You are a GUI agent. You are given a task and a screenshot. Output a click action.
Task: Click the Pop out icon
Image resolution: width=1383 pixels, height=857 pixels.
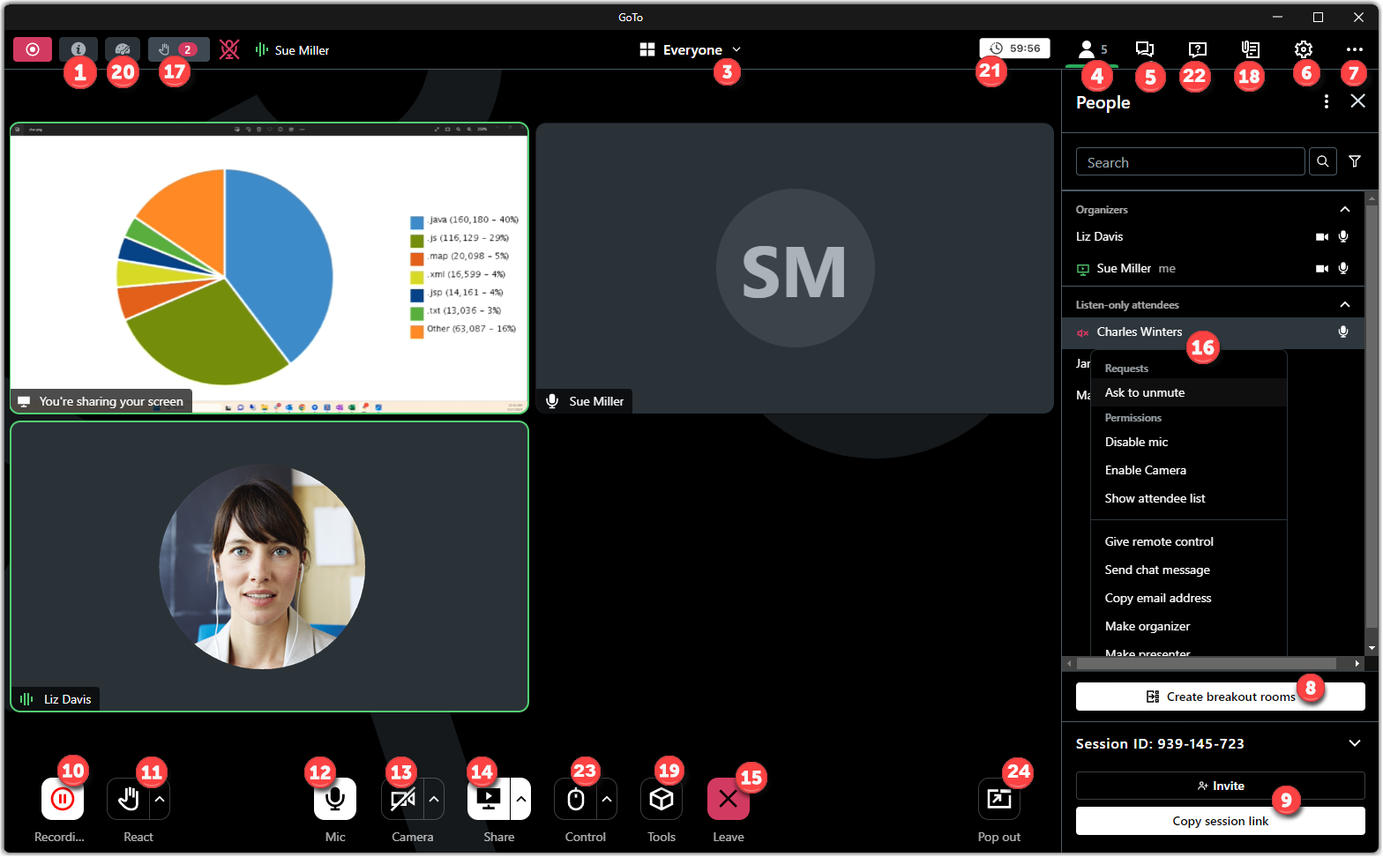tap(998, 800)
